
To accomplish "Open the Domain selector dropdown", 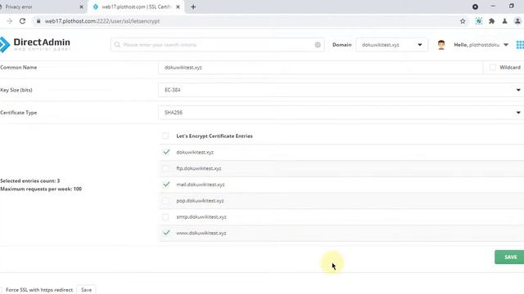I will click(x=391, y=45).
